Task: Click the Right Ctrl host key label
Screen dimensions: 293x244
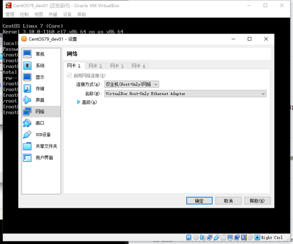Action: click(x=272, y=238)
